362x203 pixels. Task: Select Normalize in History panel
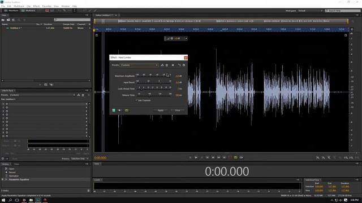point(14,176)
